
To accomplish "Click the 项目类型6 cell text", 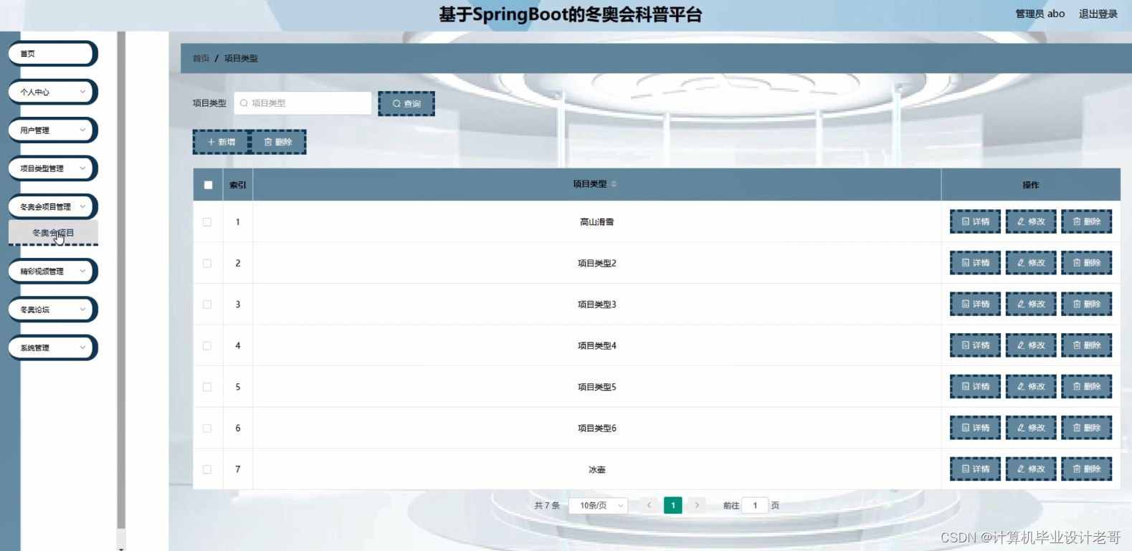I will pyautogui.click(x=596, y=428).
